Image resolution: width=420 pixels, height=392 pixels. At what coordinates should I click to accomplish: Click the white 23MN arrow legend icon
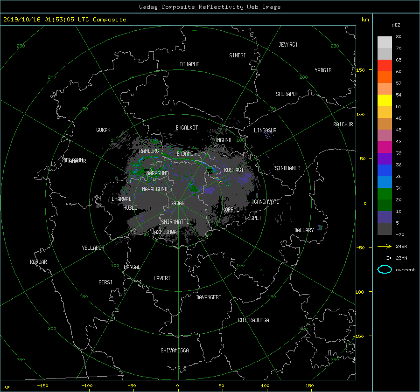pos(385,258)
